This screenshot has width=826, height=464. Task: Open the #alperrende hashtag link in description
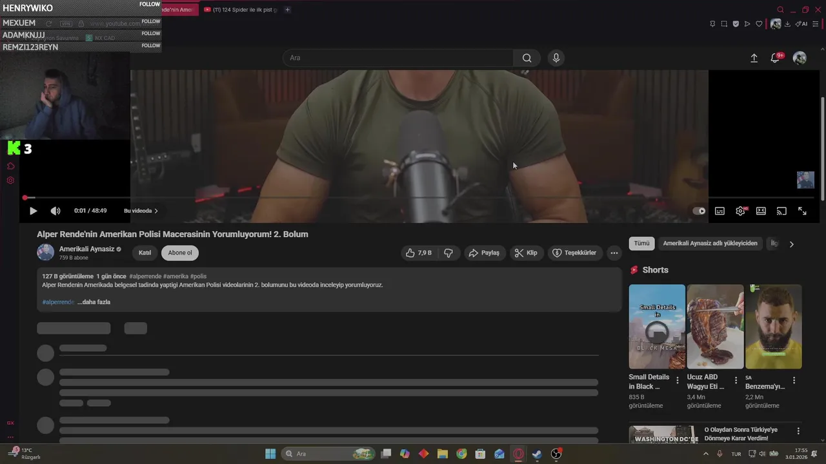coord(58,302)
